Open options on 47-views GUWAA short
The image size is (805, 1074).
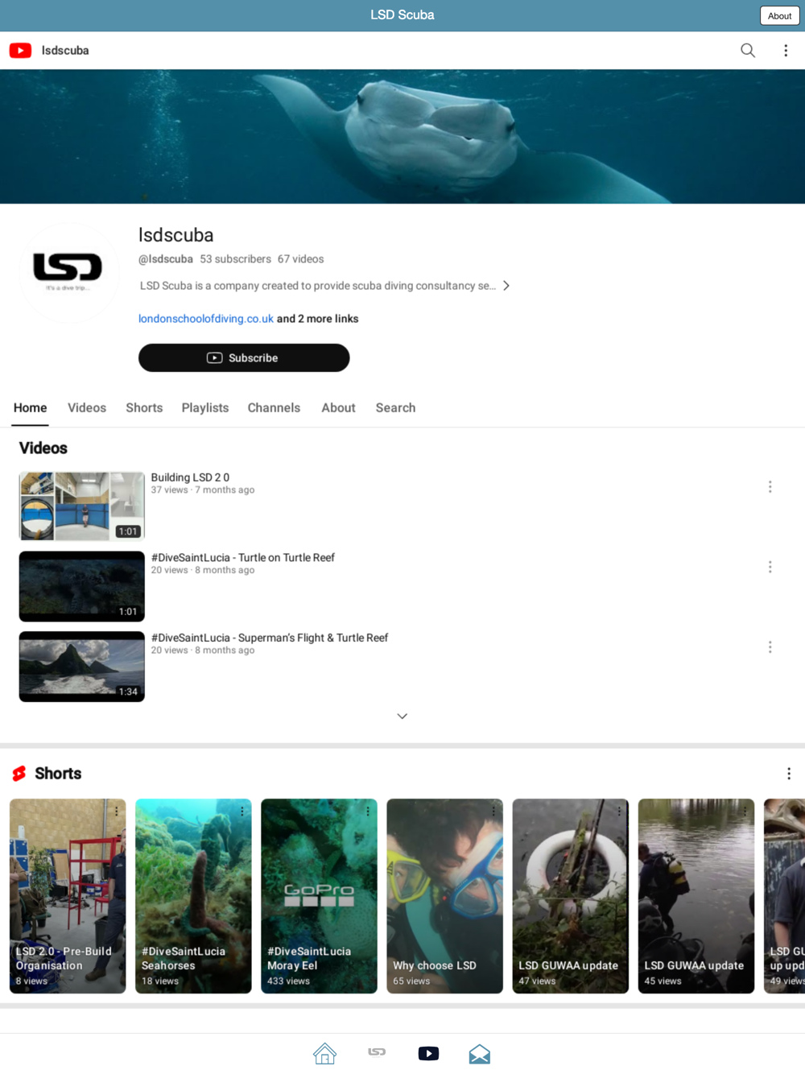(x=619, y=812)
